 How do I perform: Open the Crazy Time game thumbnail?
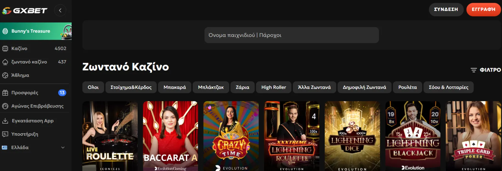click(231, 136)
